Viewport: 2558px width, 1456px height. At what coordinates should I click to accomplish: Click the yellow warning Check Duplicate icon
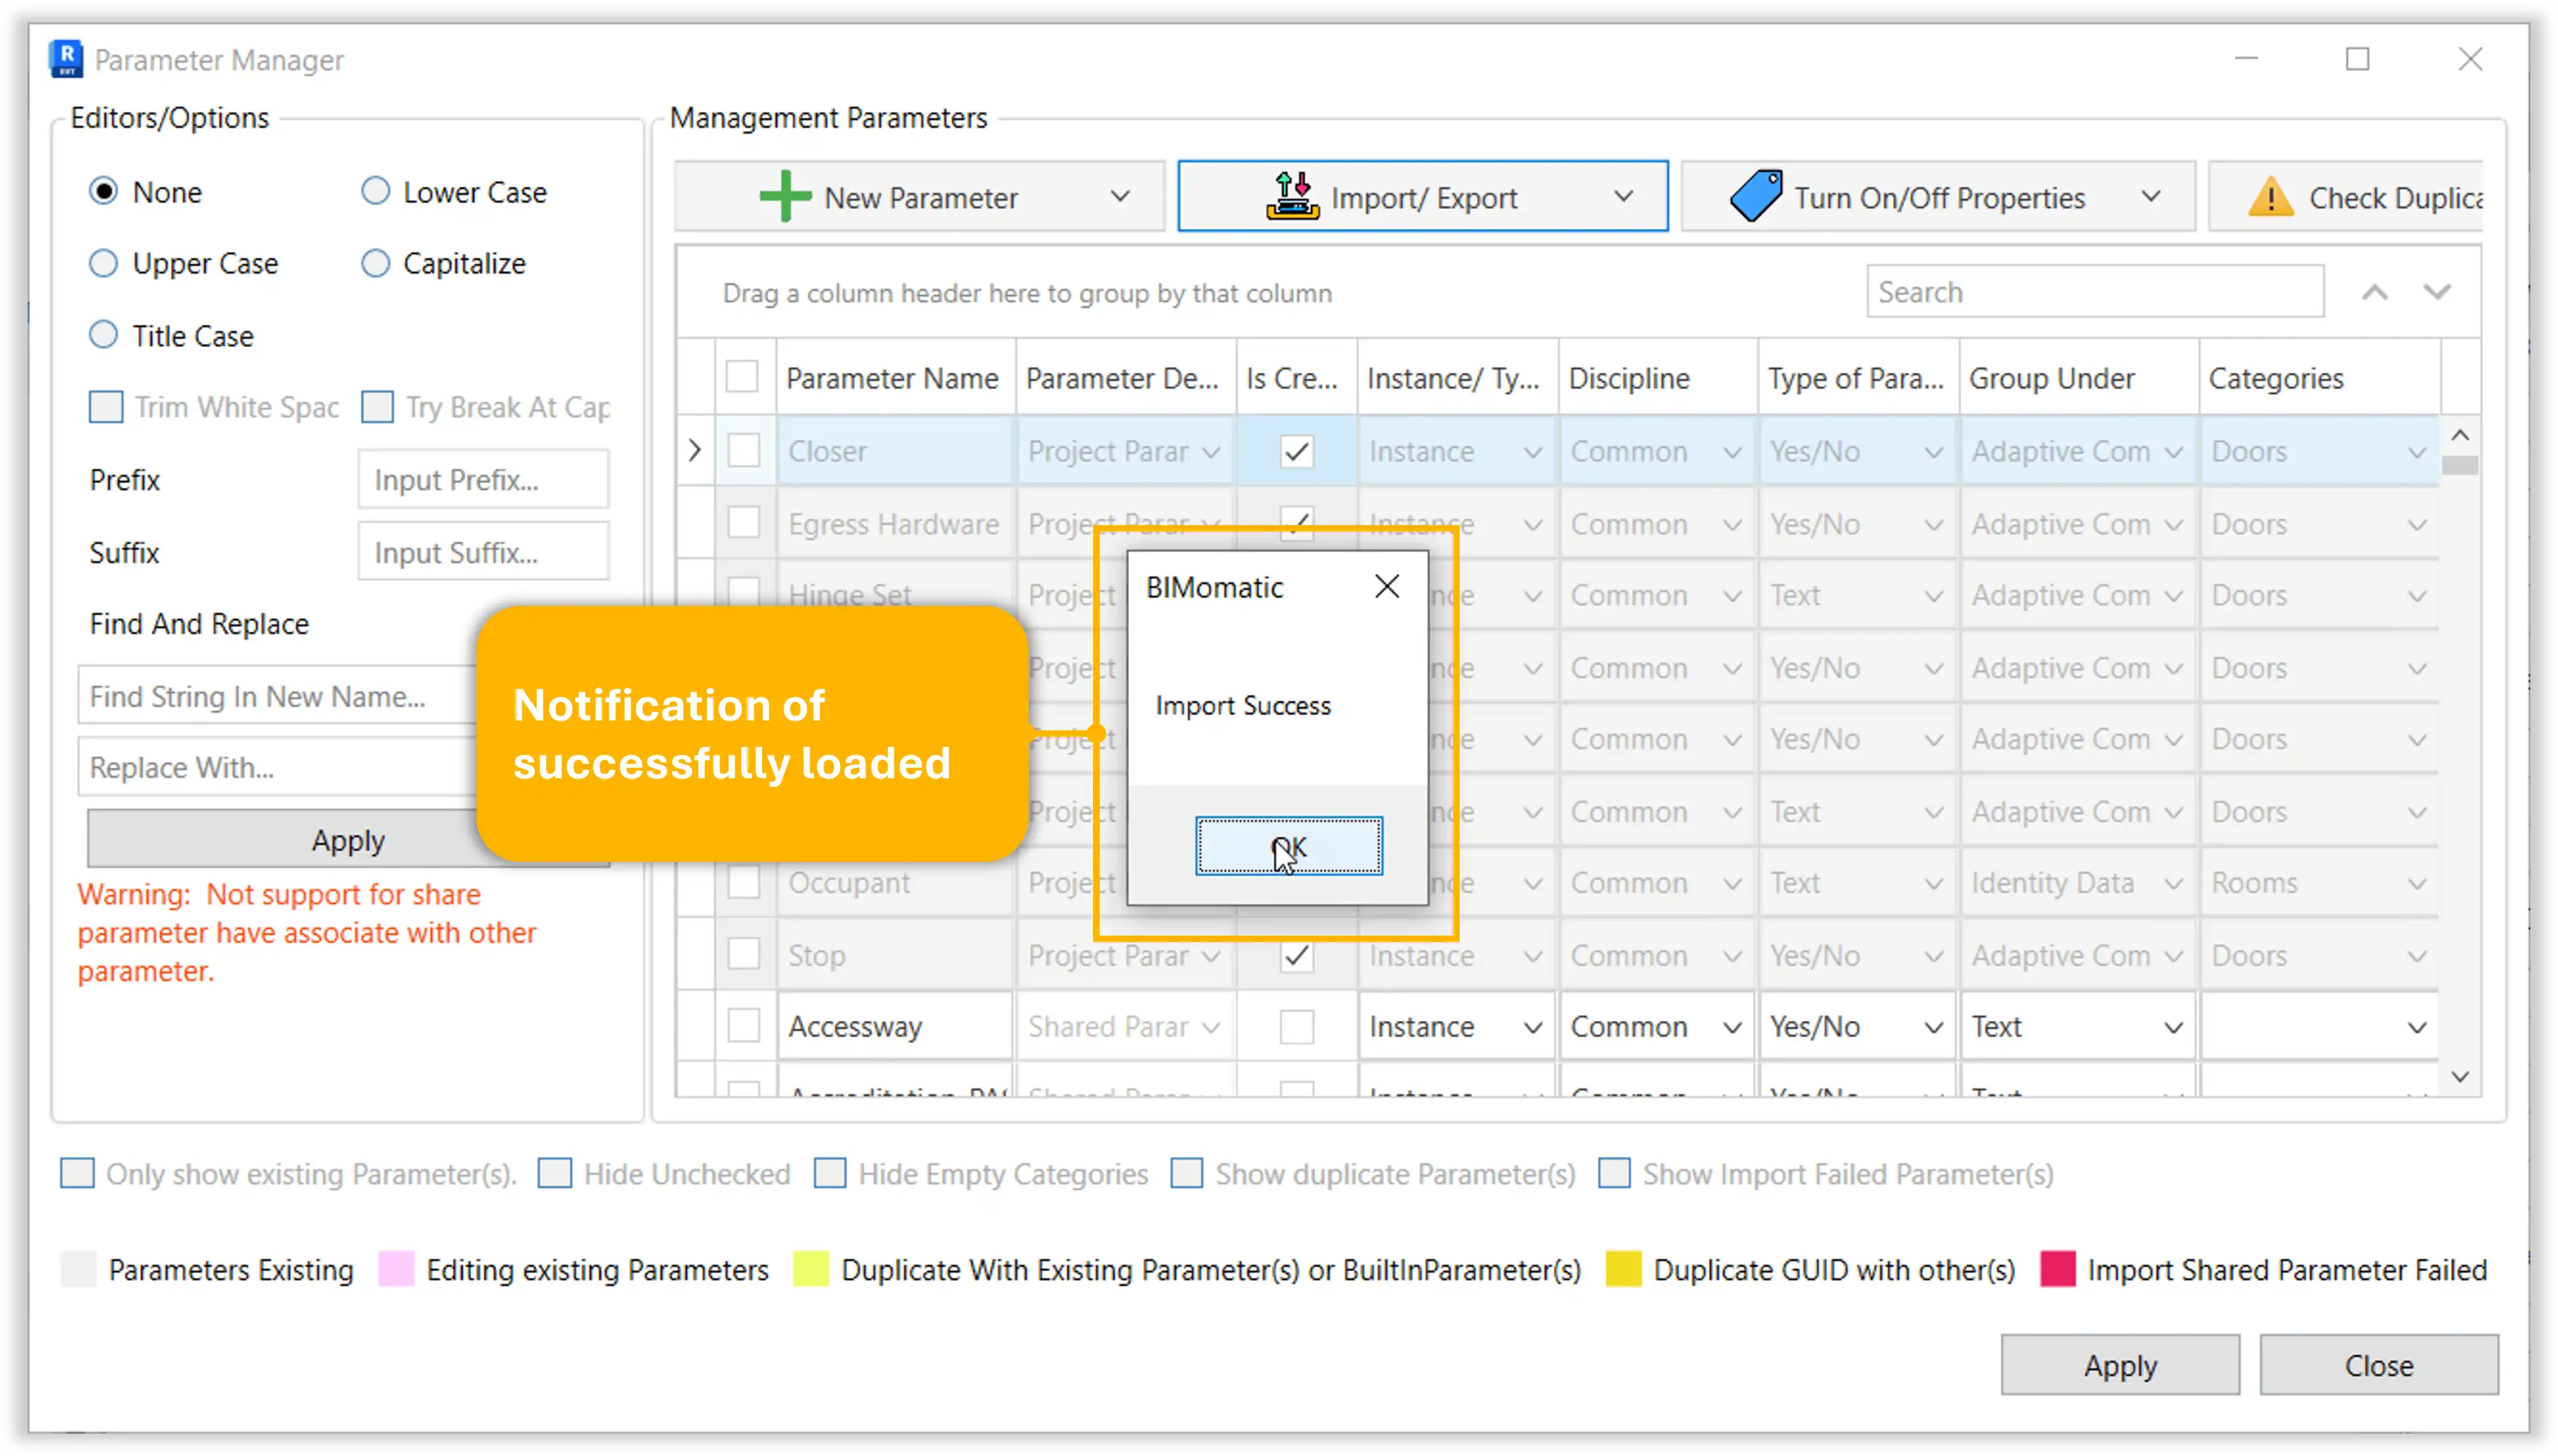click(x=2270, y=197)
